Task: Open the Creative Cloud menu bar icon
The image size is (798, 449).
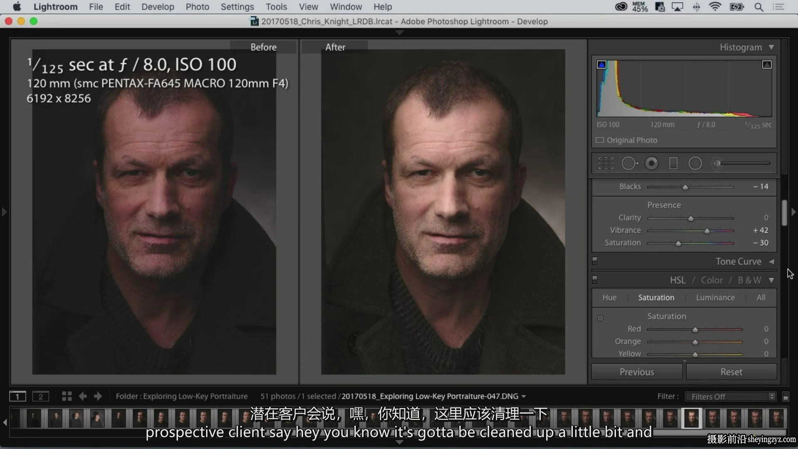Action: (x=621, y=7)
